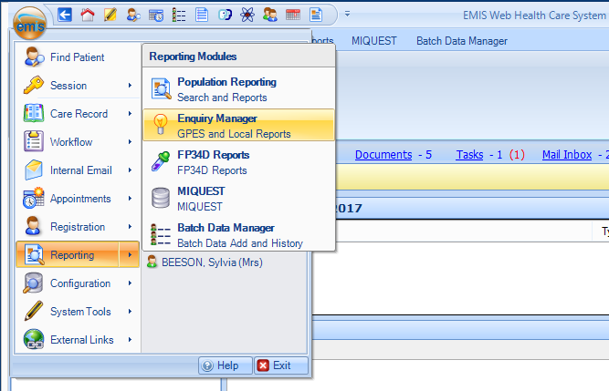The width and height of the screenshot is (609, 391).
Task: Click the FP34D pipette icon
Action: [x=161, y=161]
